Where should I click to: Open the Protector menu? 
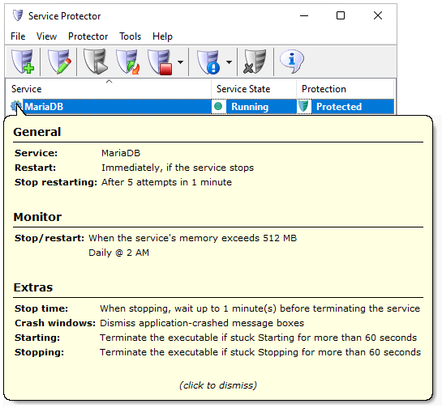point(88,36)
